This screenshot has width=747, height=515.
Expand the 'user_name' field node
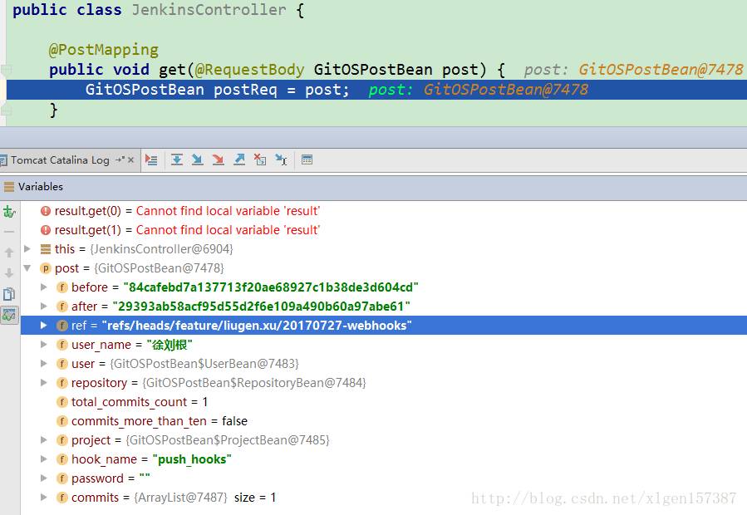44,345
